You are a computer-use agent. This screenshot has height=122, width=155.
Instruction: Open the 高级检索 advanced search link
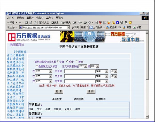(57, 99)
